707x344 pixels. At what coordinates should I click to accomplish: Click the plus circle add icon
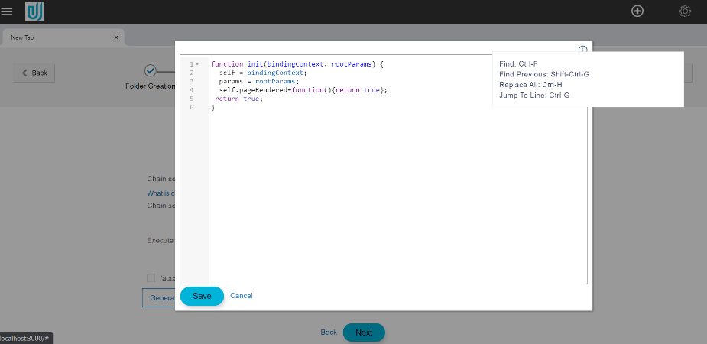point(637,11)
